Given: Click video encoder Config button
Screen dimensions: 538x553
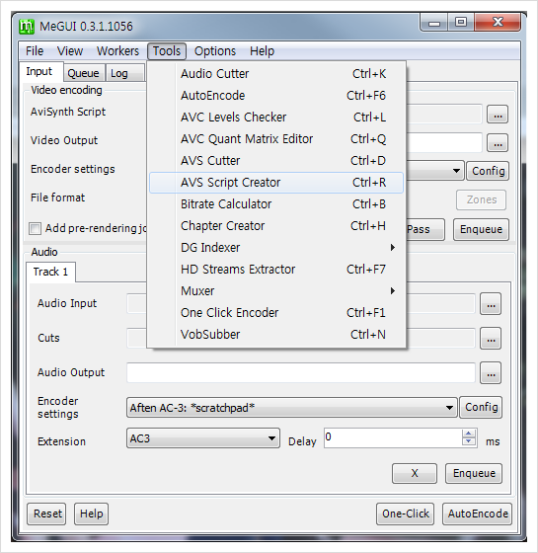Looking at the screenshot, I should click(488, 171).
